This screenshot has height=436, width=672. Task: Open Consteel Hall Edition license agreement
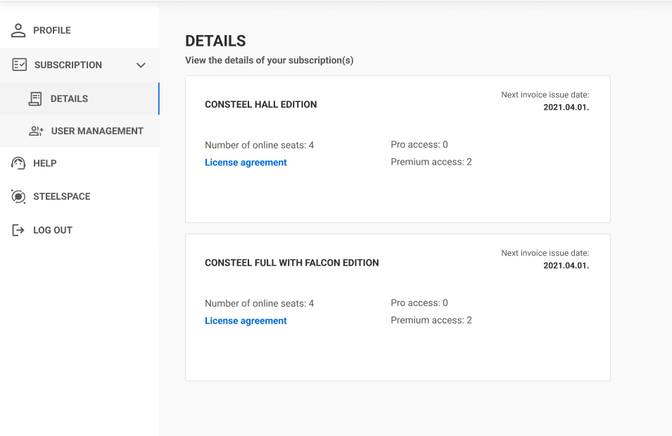[x=246, y=162]
